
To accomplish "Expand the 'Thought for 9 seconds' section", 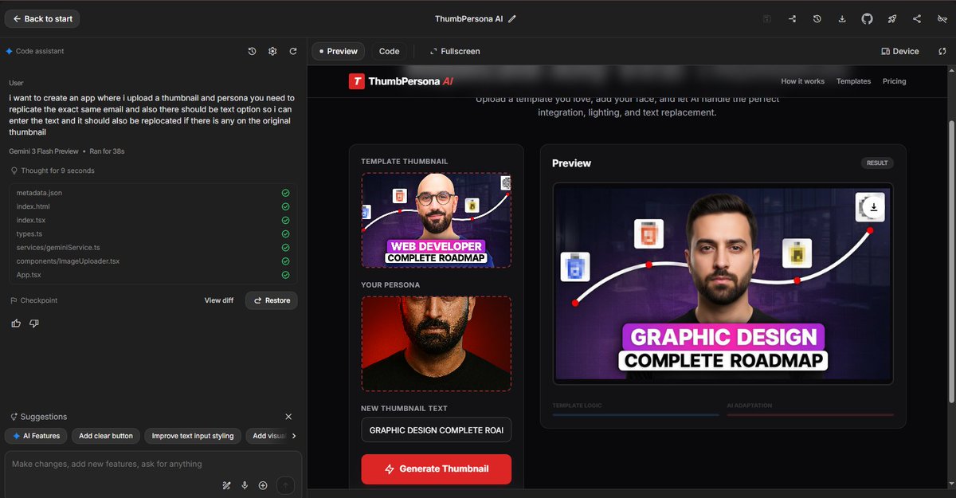I will [x=53, y=171].
